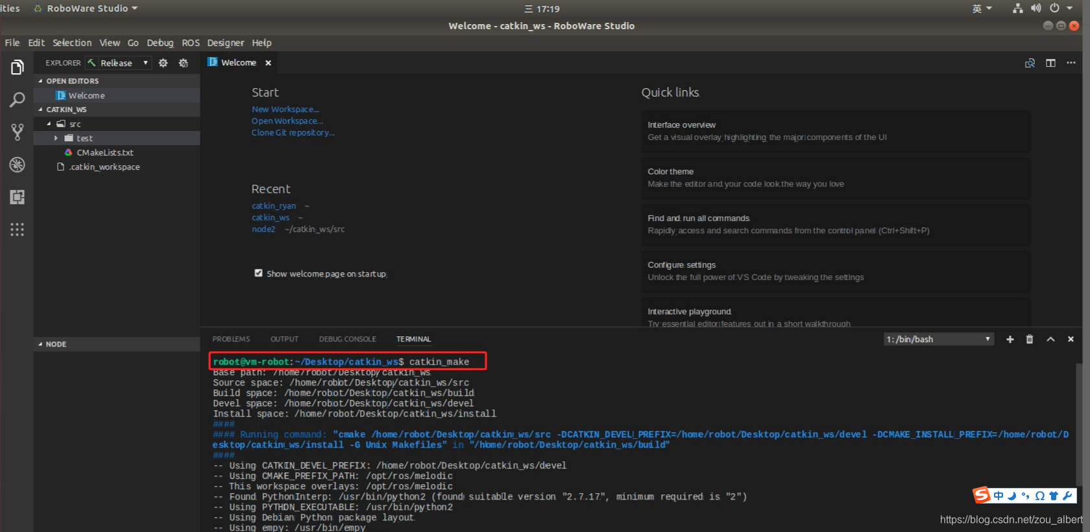Open the Extensions view icon
Image resolution: width=1090 pixels, height=532 pixels.
point(17,197)
